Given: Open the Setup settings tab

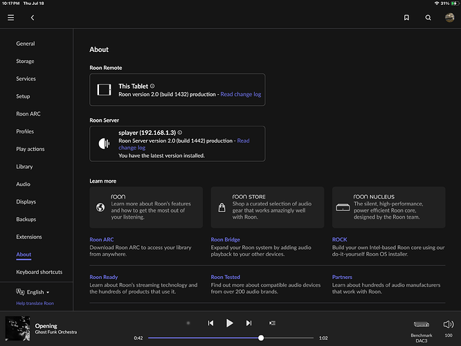Looking at the screenshot, I should [x=23, y=96].
